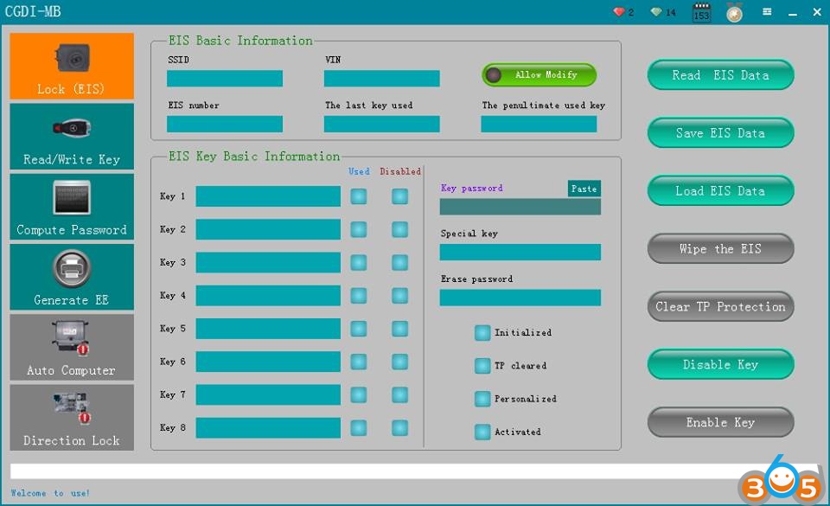Click the red gem points icon

tap(619, 12)
